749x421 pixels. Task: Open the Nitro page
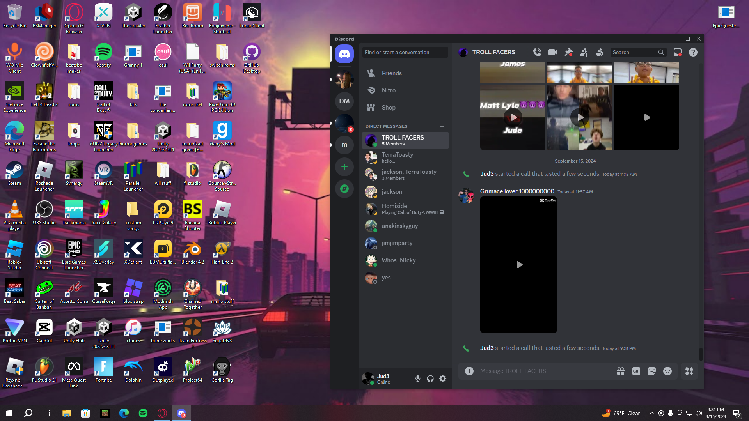click(389, 90)
